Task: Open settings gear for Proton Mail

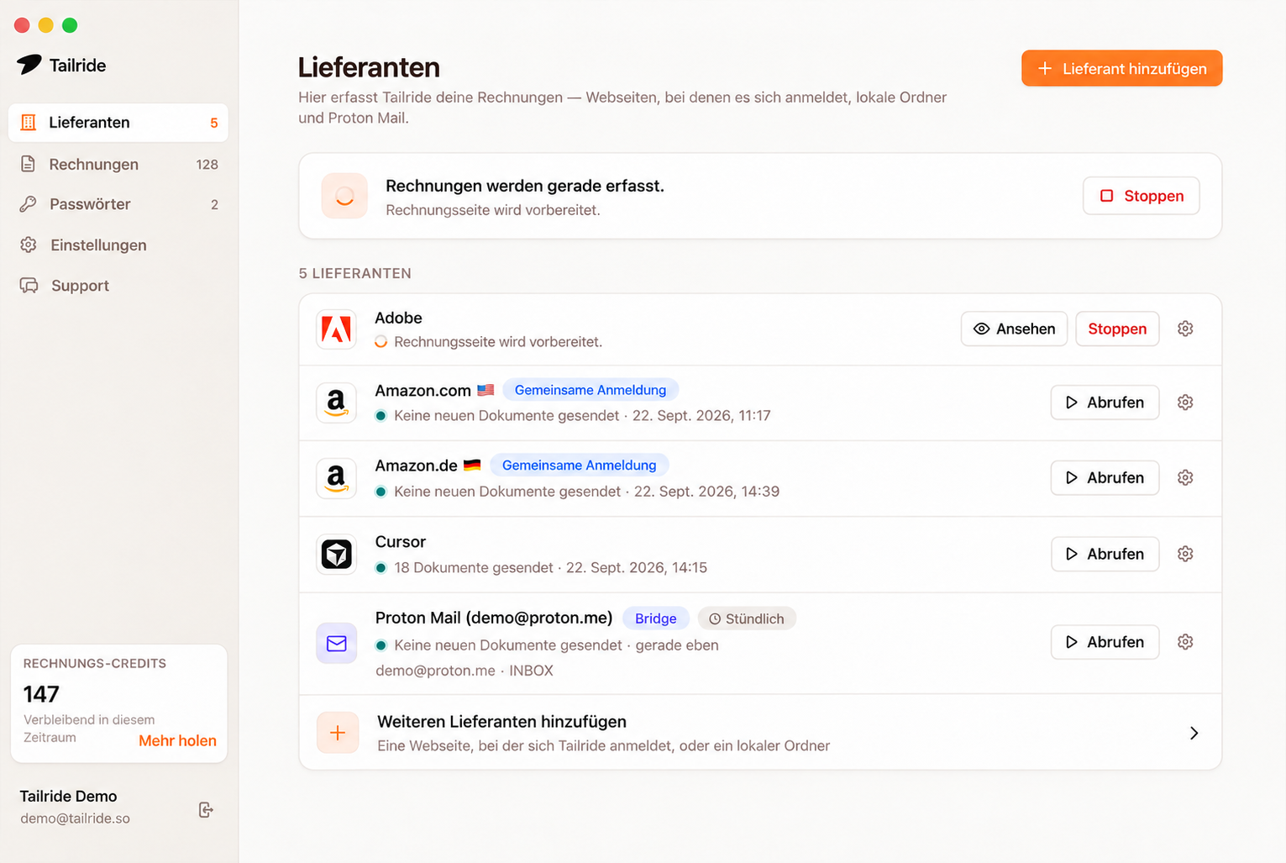Action: [1185, 642]
